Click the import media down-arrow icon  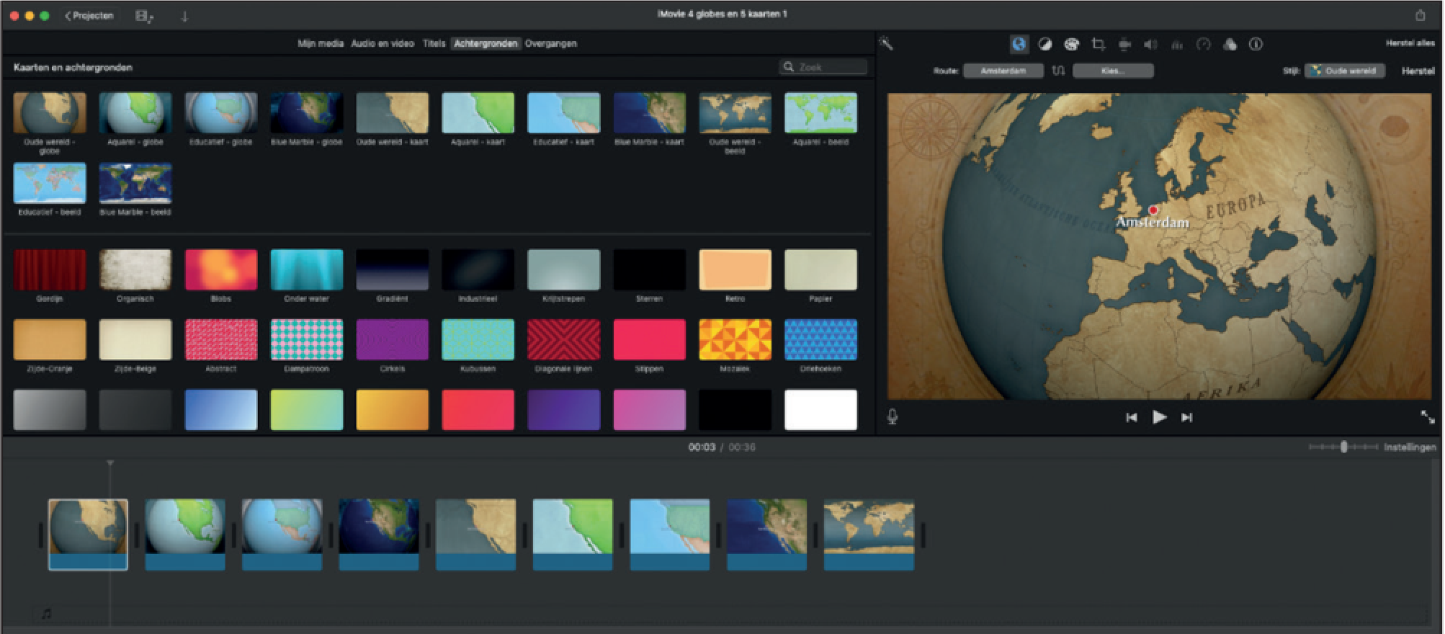pyautogui.click(x=184, y=16)
